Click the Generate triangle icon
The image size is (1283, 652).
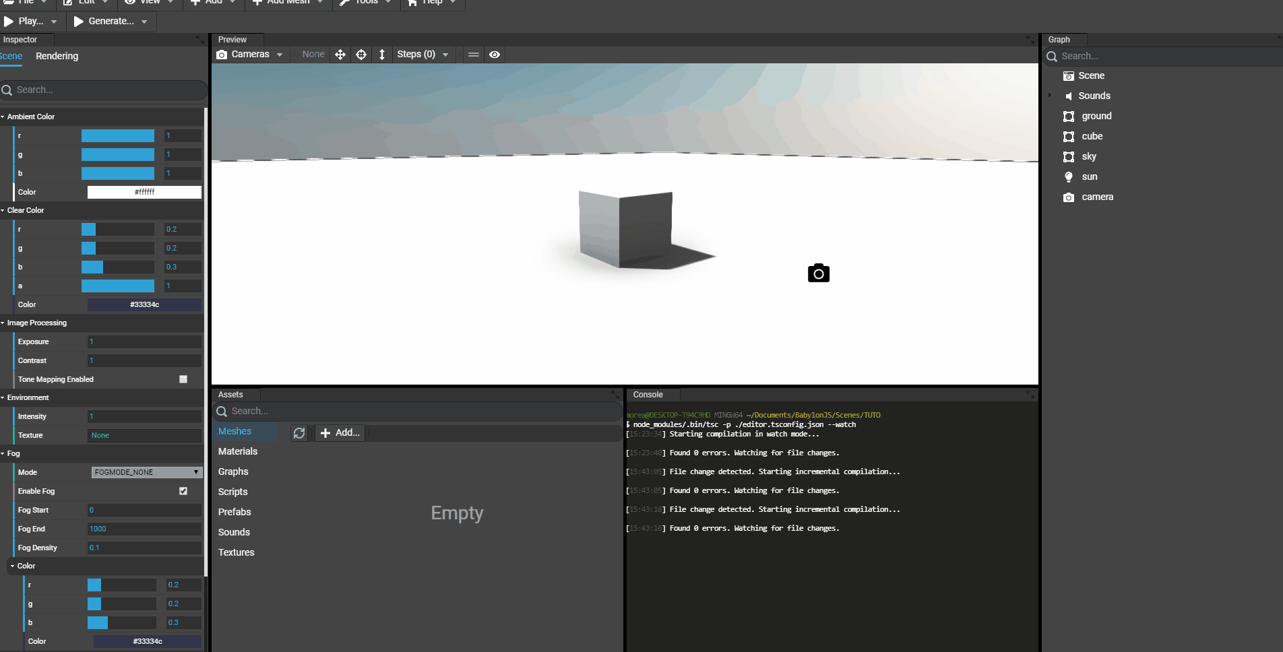click(x=79, y=22)
